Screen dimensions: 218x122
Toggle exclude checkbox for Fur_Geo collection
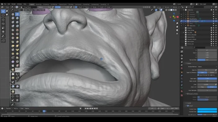[211, 33]
